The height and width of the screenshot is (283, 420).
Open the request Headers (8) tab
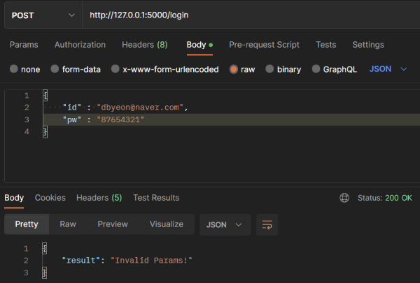145,45
